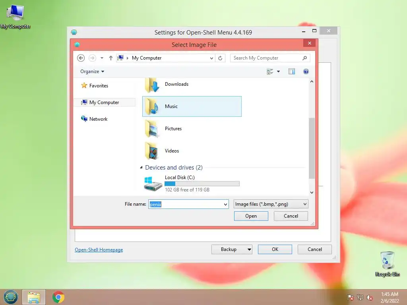Click the '102 GB free of 119 GB' text
The height and width of the screenshot is (305, 407).
click(x=187, y=189)
